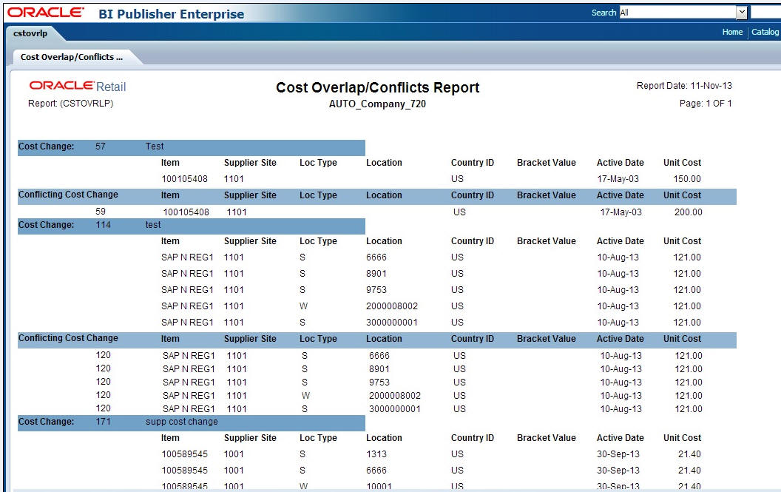
Task: Click the search text field right of the dropdown
Action: pyautogui.click(x=765, y=13)
